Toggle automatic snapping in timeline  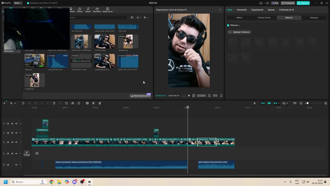tap(269, 103)
